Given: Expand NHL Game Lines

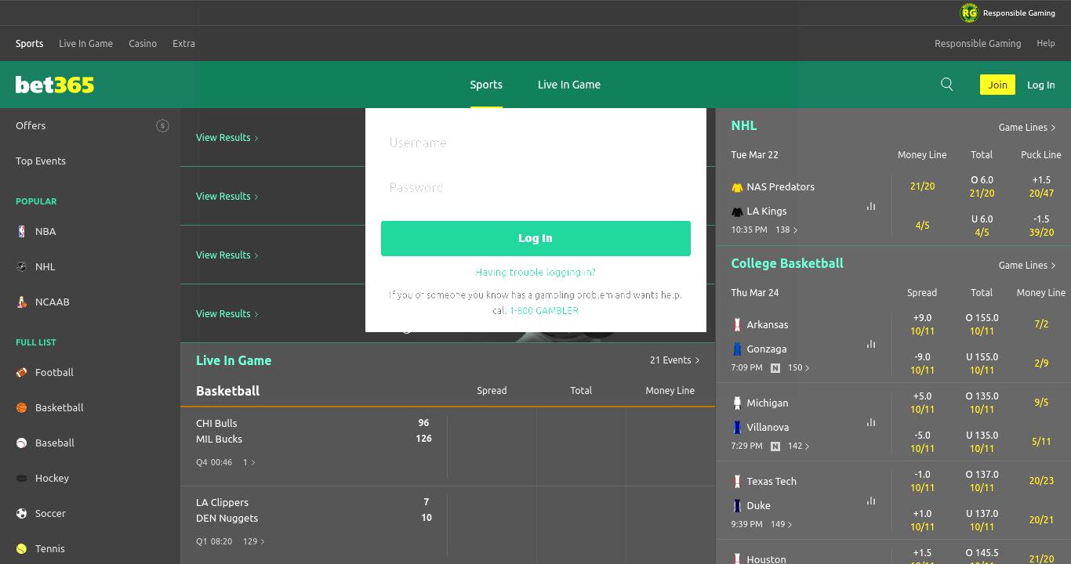Looking at the screenshot, I should click(1027, 127).
